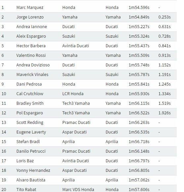
Task: Select Andrea Iannone's lap time 1m55.227s
Action: click(139, 27)
